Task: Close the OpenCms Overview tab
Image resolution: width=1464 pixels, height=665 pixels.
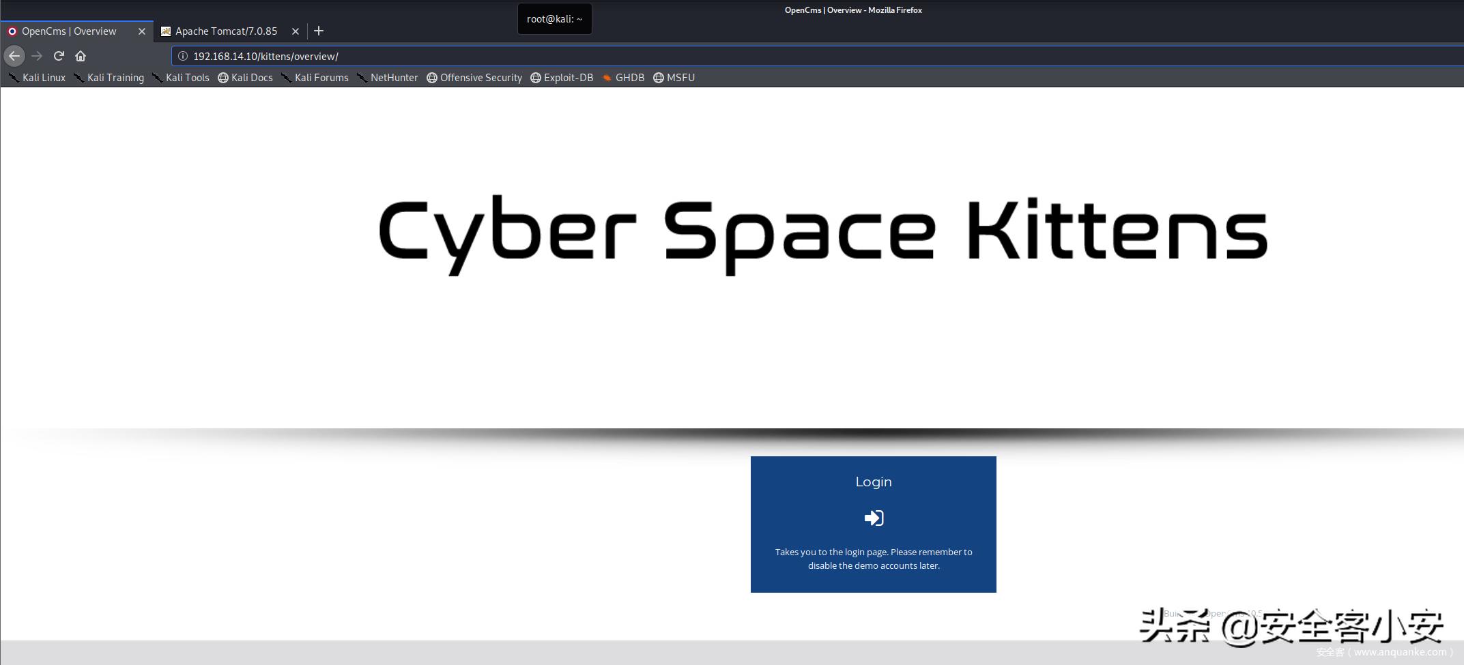Action: pos(142,31)
